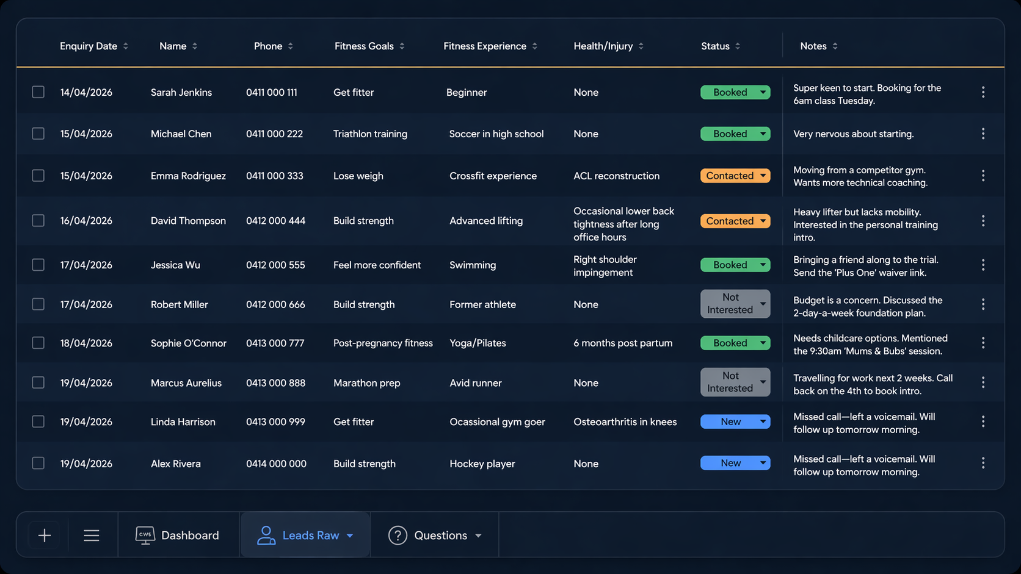Open row menu for Sarah Jenkins
The width and height of the screenshot is (1021, 574).
983,92
